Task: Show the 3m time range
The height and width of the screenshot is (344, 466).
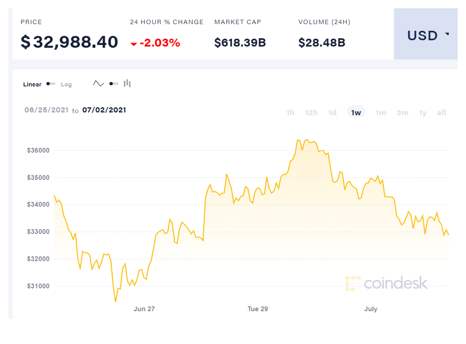Action: tap(402, 113)
